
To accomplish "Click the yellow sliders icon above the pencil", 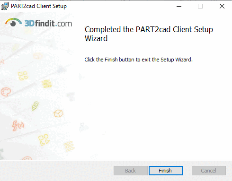I will [x=47, y=84].
